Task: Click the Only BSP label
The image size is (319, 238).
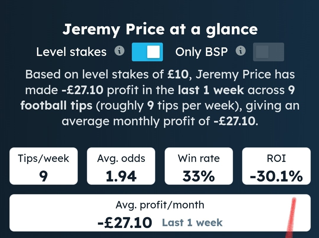Action: click(x=202, y=52)
